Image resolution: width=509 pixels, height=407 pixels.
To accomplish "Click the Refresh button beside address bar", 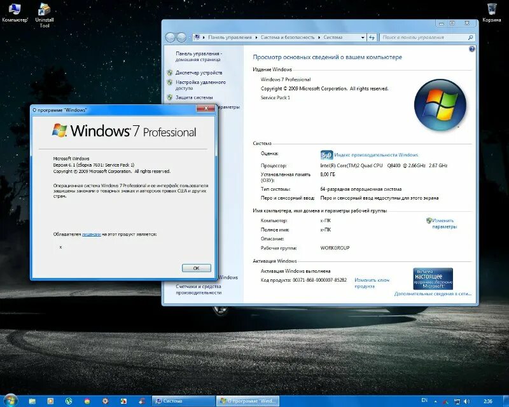I will [x=372, y=38].
